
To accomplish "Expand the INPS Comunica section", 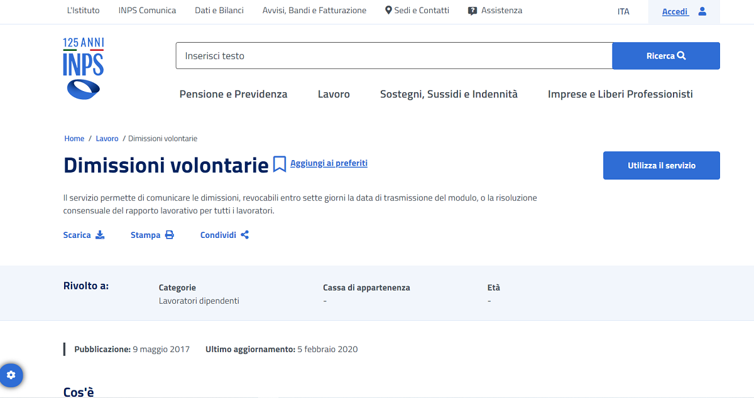I will tap(146, 10).
